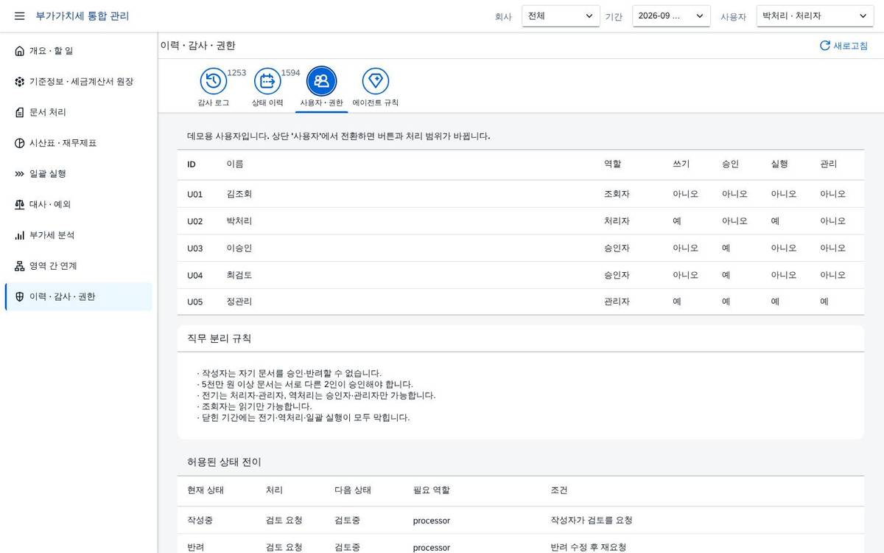Click the 허용된 상태 전이 heading

pos(224,462)
